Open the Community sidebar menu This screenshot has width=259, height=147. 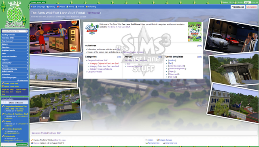[15, 63]
